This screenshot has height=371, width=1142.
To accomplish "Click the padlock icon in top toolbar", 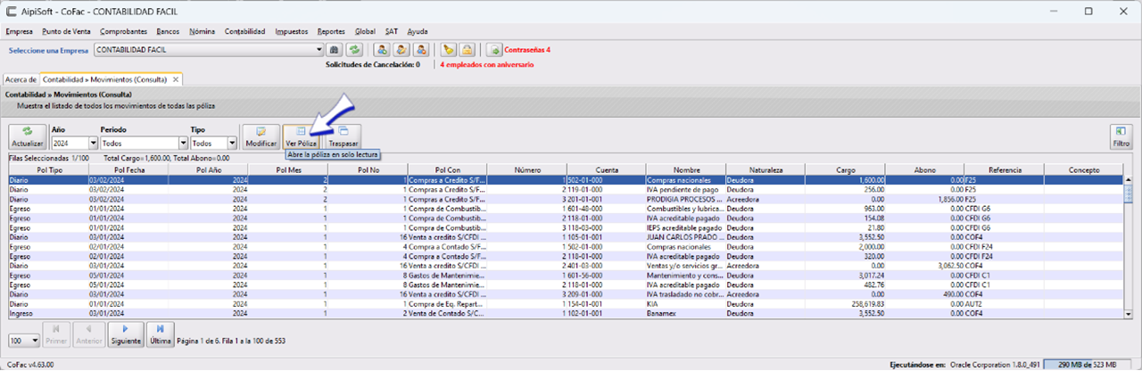I will pos(468,50).
